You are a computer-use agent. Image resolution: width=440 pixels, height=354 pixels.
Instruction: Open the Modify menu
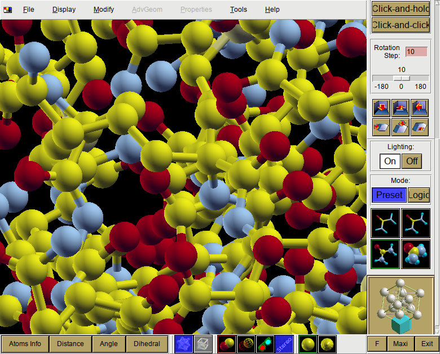point(104,10)
